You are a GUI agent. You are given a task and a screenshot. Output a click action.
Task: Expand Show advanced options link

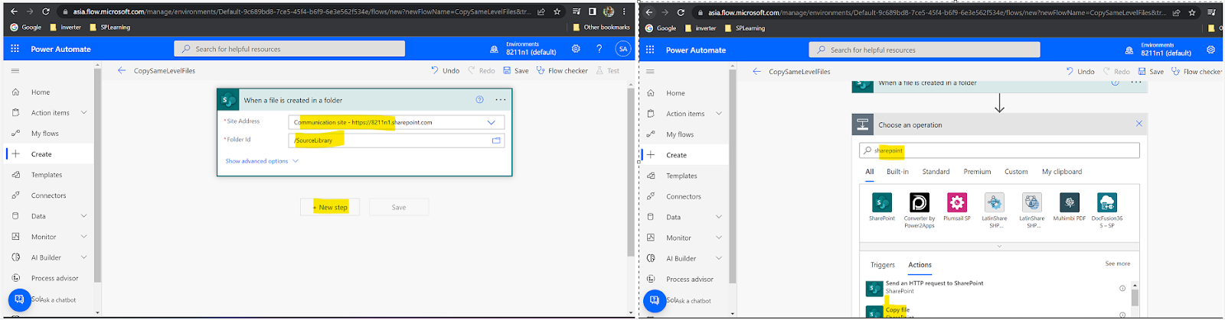point(262,161)
